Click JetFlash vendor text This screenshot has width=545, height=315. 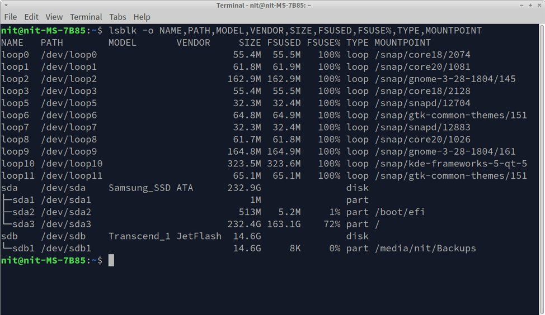coord(199,236)
